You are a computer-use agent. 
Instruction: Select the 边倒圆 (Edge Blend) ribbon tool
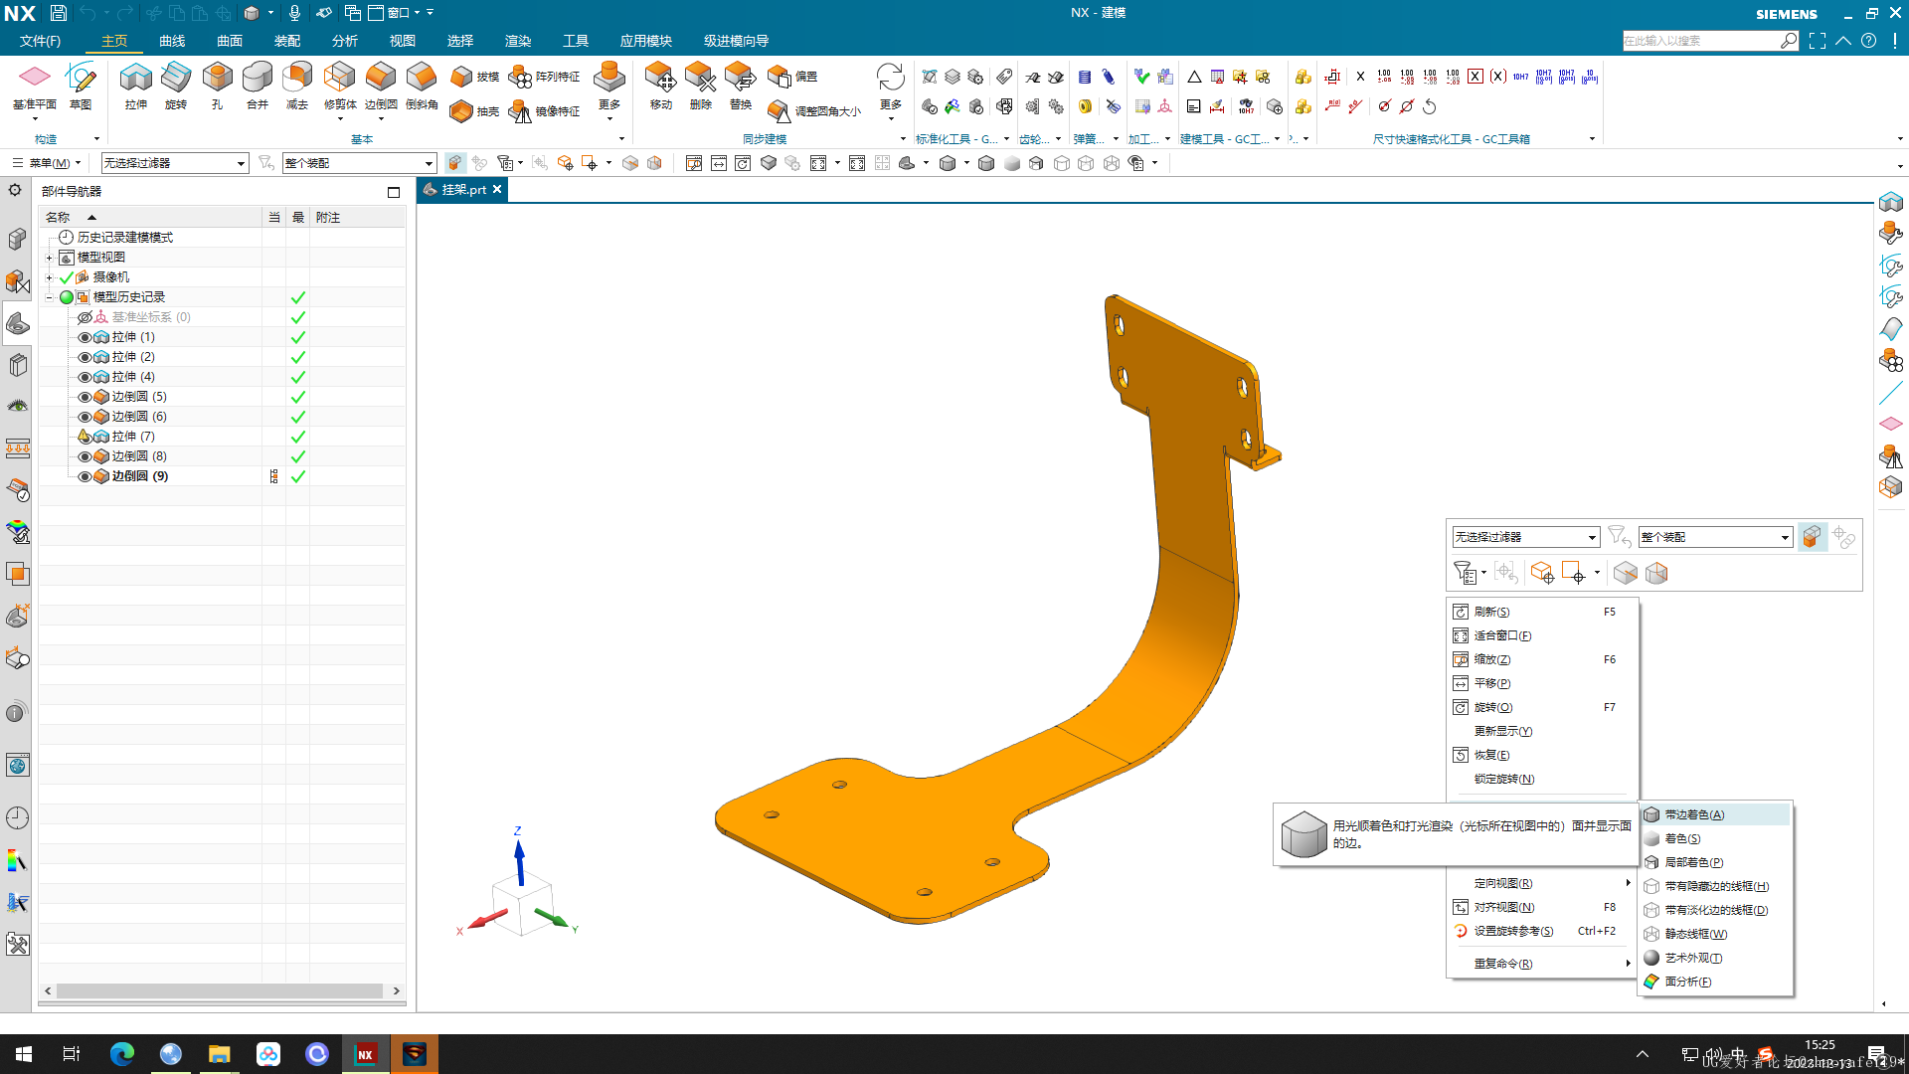pos(381,86)
